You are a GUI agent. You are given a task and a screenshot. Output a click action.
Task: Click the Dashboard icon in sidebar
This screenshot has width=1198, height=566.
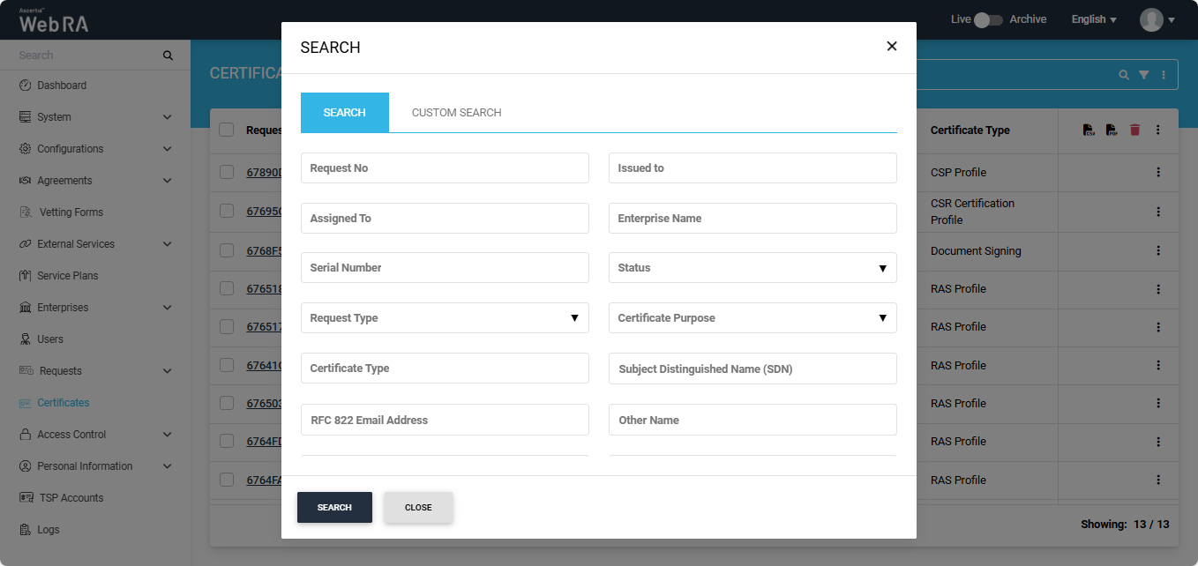coord(26,86)
